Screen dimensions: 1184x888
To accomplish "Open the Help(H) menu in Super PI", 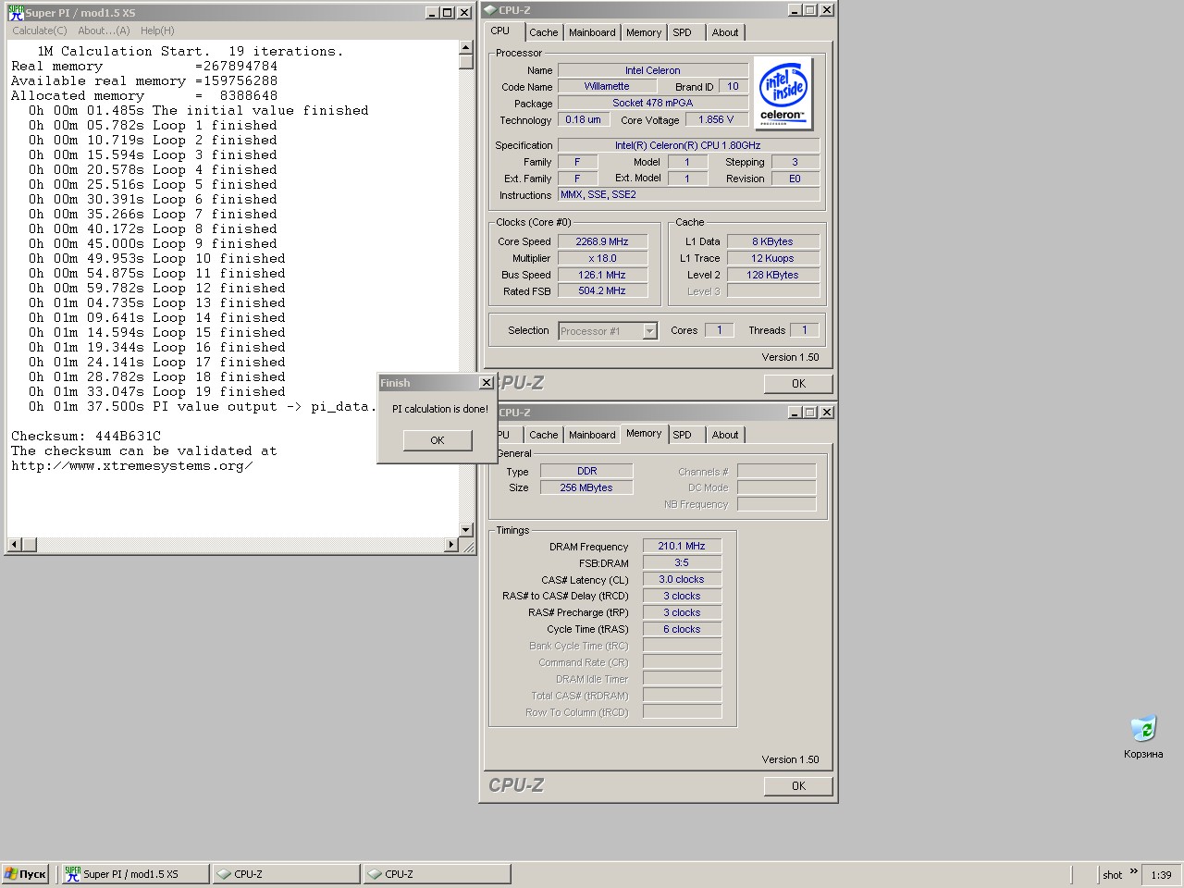I will (157, 31).
